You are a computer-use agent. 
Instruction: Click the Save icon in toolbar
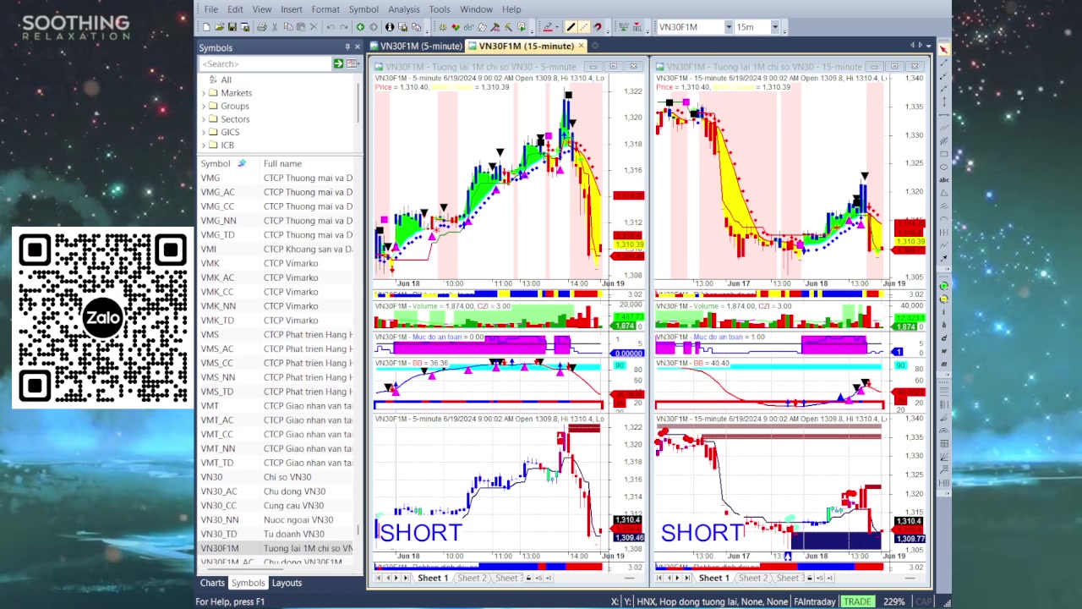pos(232,27)
